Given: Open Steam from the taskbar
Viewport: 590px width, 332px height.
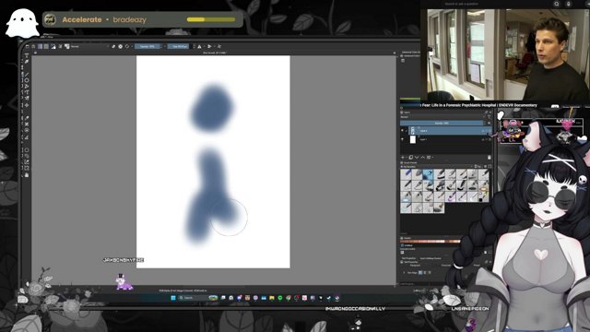Looking at the screenshot, I should point(328,297).
